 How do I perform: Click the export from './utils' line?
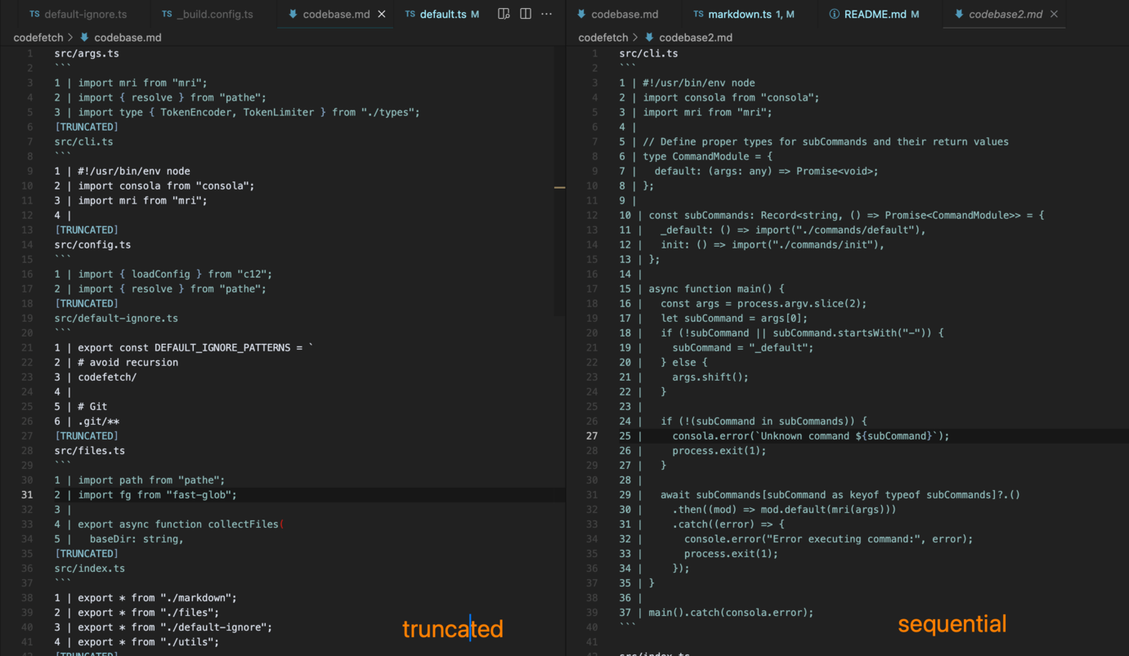tap(137, 641)
